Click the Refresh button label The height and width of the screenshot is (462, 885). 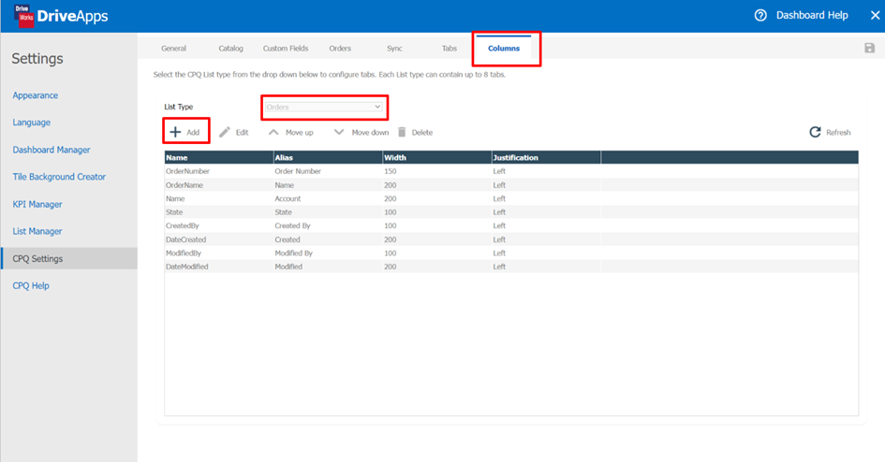pyautogui.click(x=838, y=133)
